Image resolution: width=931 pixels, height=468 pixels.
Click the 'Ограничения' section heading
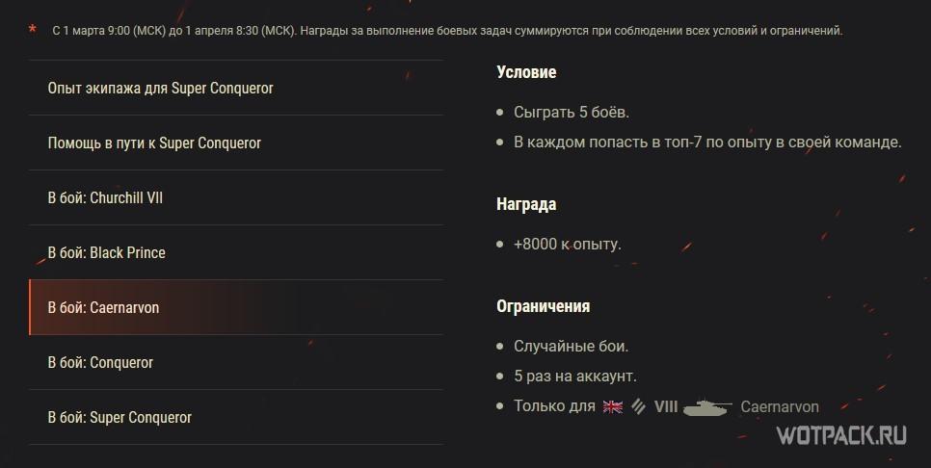coord(543,306)
